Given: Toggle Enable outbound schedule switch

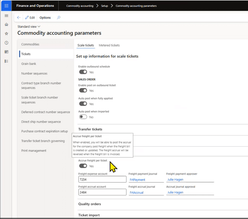Looking at the screenshot, I should pyautogui.click(x=83, y=72).
